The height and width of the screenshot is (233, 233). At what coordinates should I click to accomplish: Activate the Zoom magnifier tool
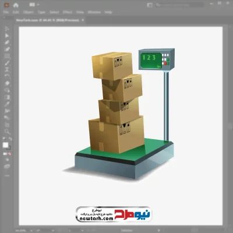pyautogui.click(x=7, y=132)
